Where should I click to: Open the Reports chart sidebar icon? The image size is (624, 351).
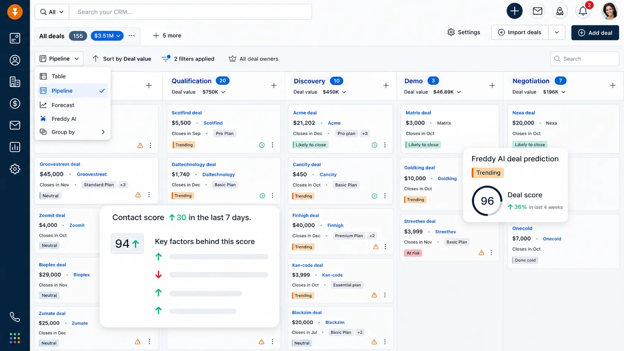pos(15,147)
